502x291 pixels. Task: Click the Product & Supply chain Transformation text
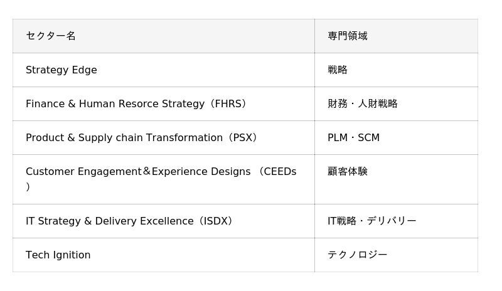pyautogui.click(x=124, y=138)
